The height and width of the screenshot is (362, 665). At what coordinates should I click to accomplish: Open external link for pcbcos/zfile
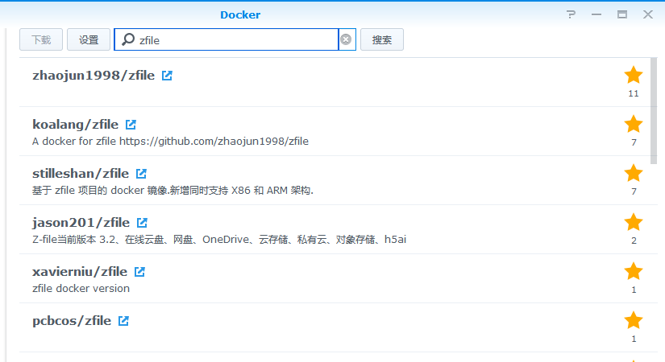pos(123,321)
